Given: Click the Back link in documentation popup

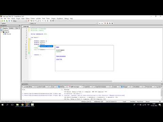Looking at the screenshot, I should point(58,47).
